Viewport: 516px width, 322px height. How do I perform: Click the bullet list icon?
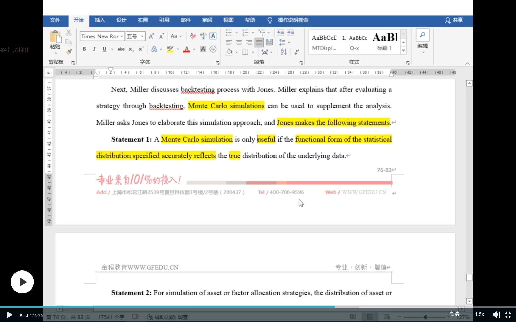click(229, 33)
